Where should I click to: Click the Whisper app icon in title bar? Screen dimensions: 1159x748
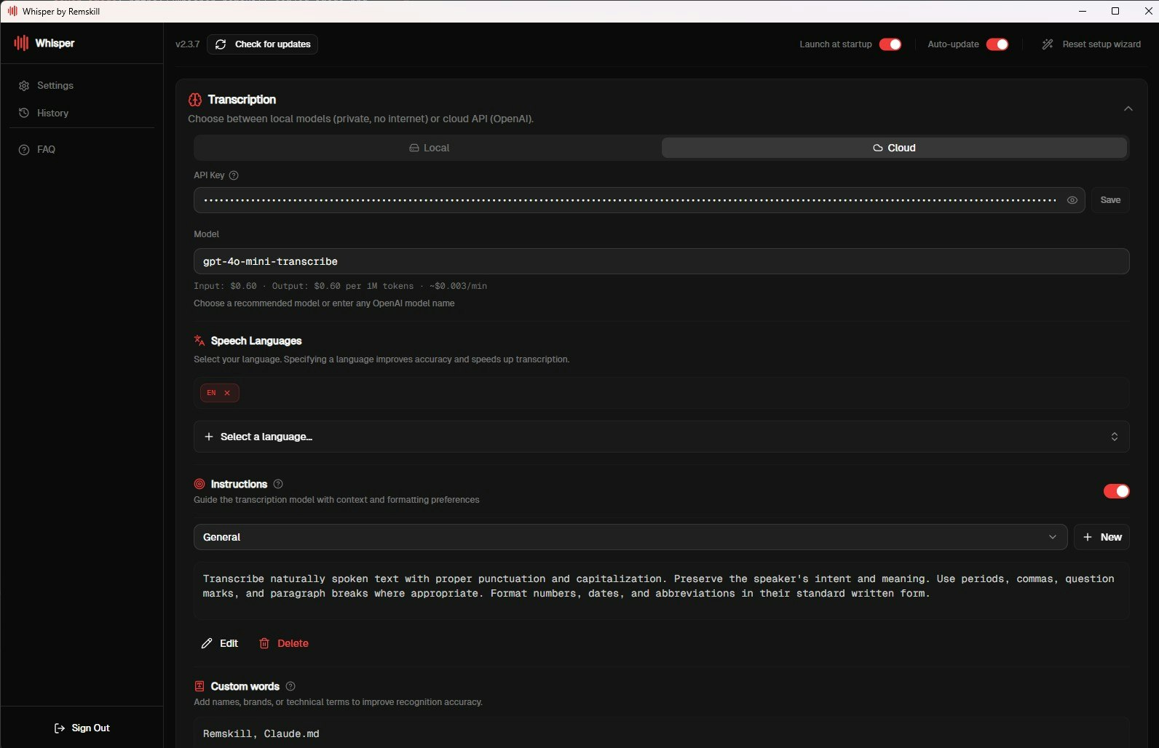(x=12, y=11)
